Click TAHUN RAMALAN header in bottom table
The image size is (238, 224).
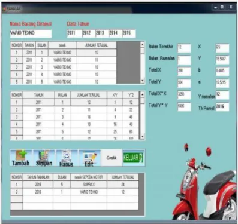point(38,177)
